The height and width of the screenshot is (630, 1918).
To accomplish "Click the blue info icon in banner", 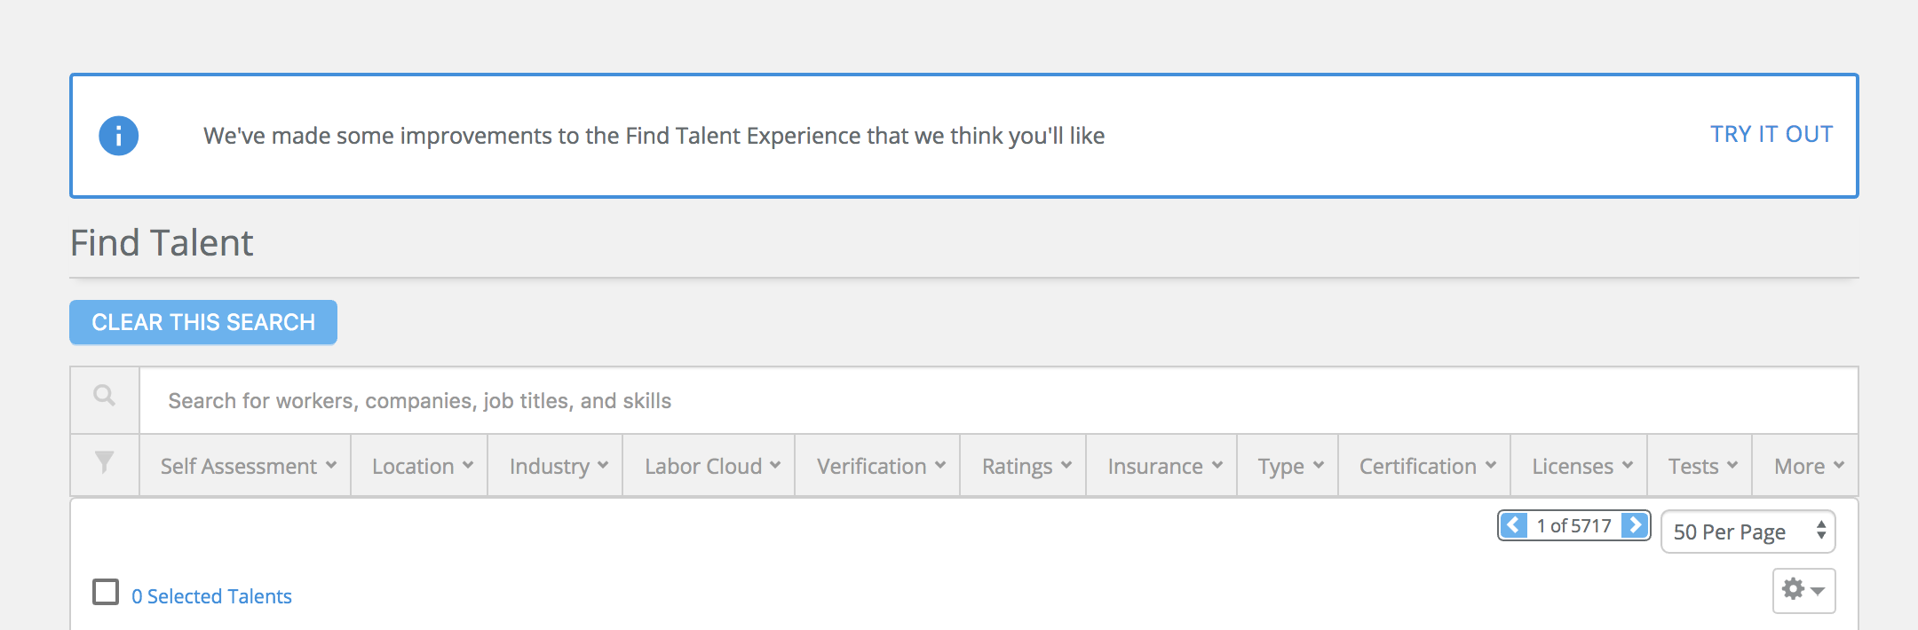I will (118, 136).
